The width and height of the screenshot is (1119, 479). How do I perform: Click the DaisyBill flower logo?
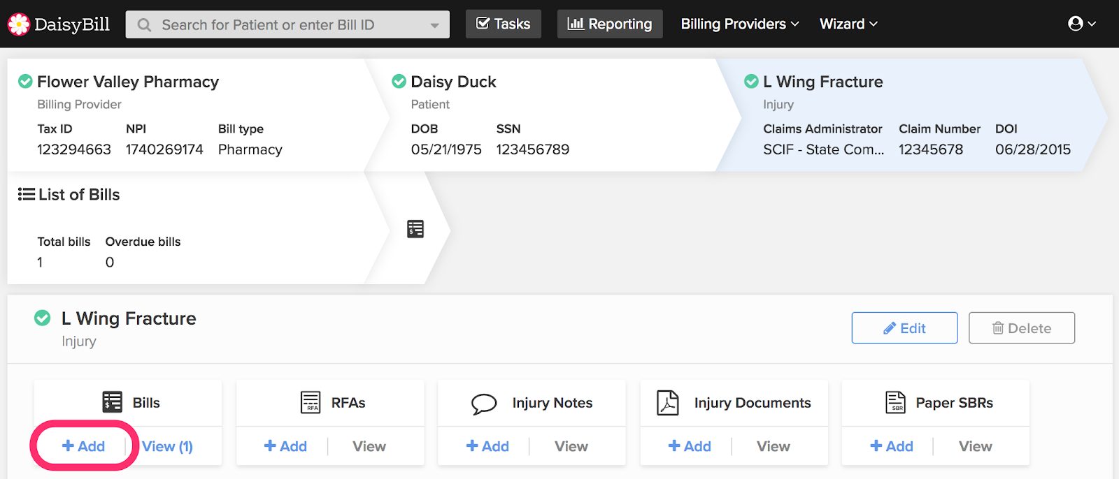coord(19,24)
